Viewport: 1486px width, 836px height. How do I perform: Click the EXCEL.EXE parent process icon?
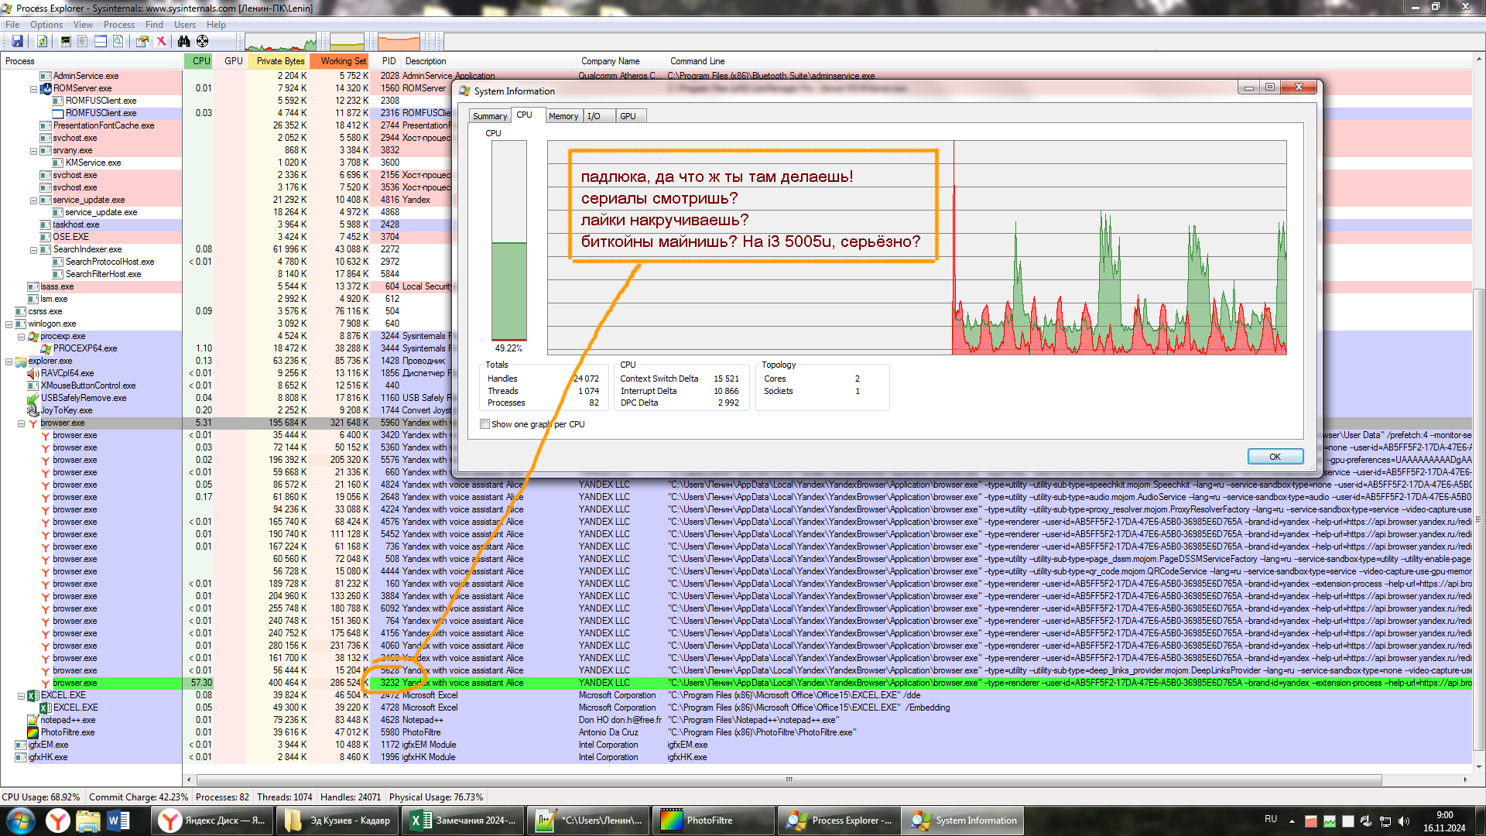[33, 695]
